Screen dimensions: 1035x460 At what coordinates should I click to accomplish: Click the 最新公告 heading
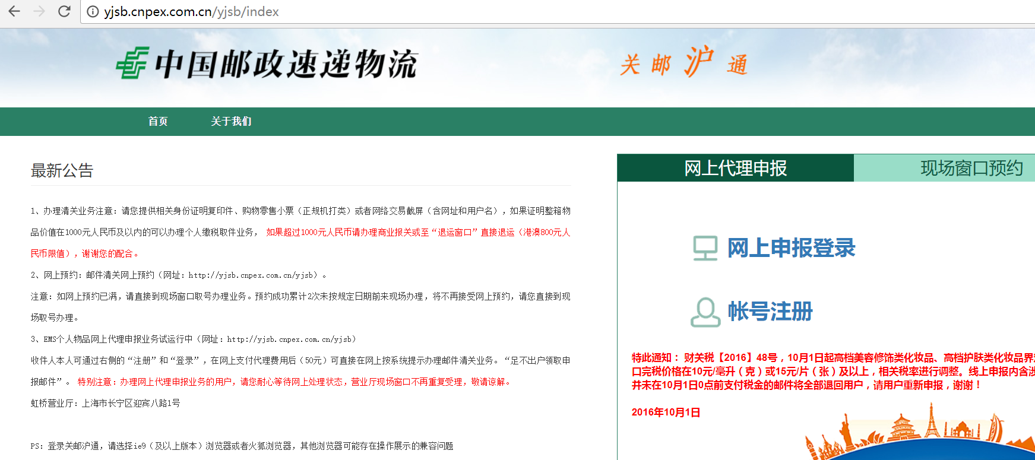(x=62, y=171)
